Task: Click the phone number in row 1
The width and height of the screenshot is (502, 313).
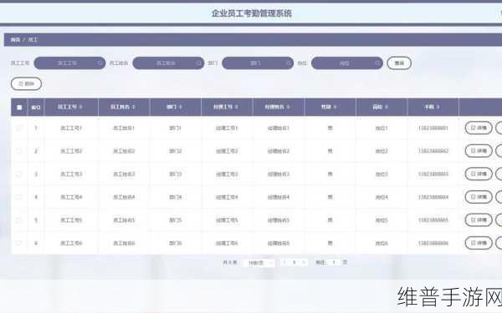Action: 433,128
